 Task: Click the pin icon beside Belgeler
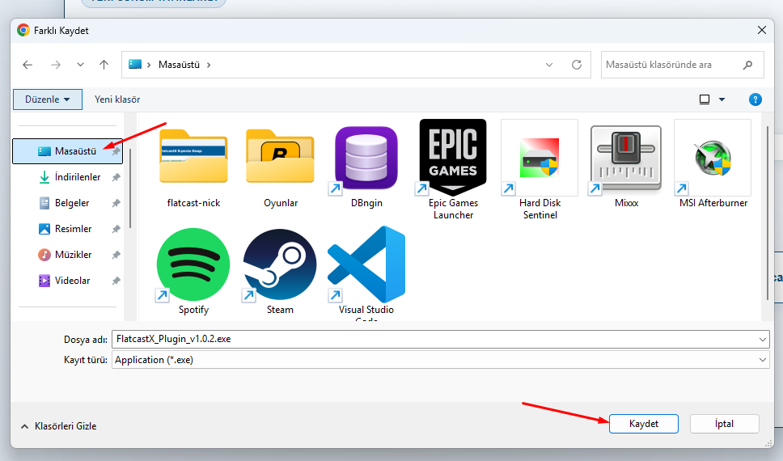[116, 203]
